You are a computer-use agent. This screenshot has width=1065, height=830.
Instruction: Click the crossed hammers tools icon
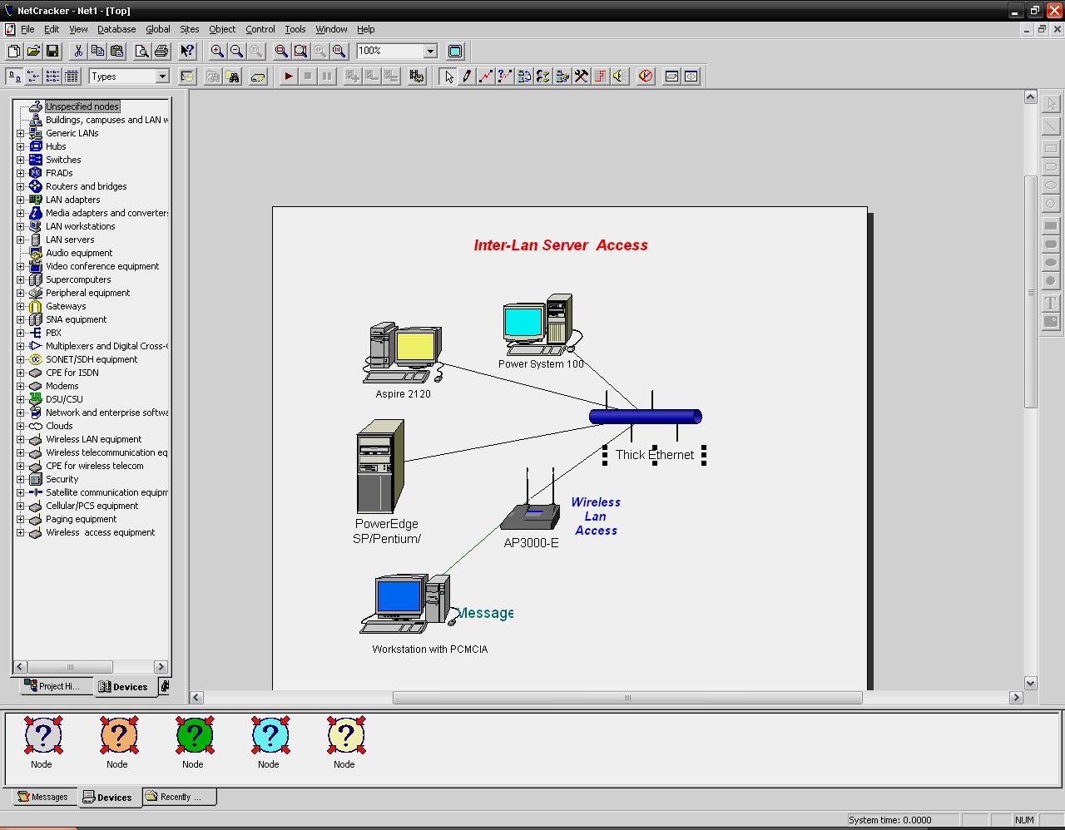tap(582, 77)
